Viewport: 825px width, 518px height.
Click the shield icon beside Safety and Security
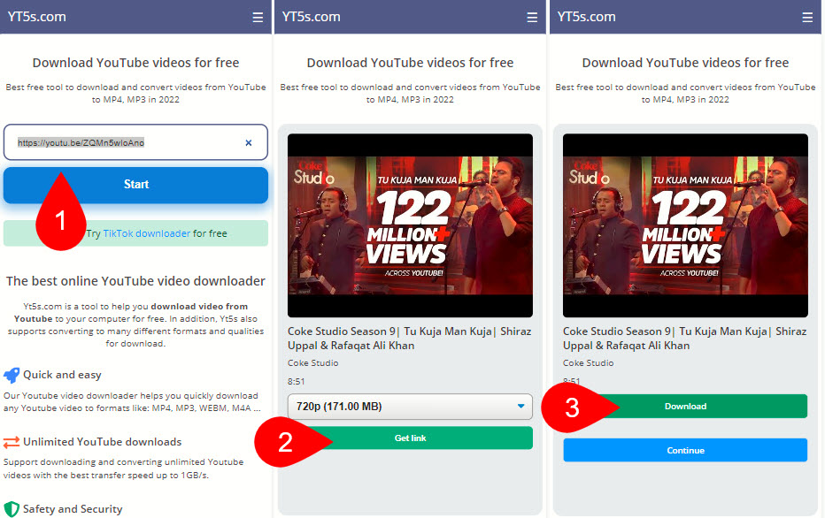point(12,509)
